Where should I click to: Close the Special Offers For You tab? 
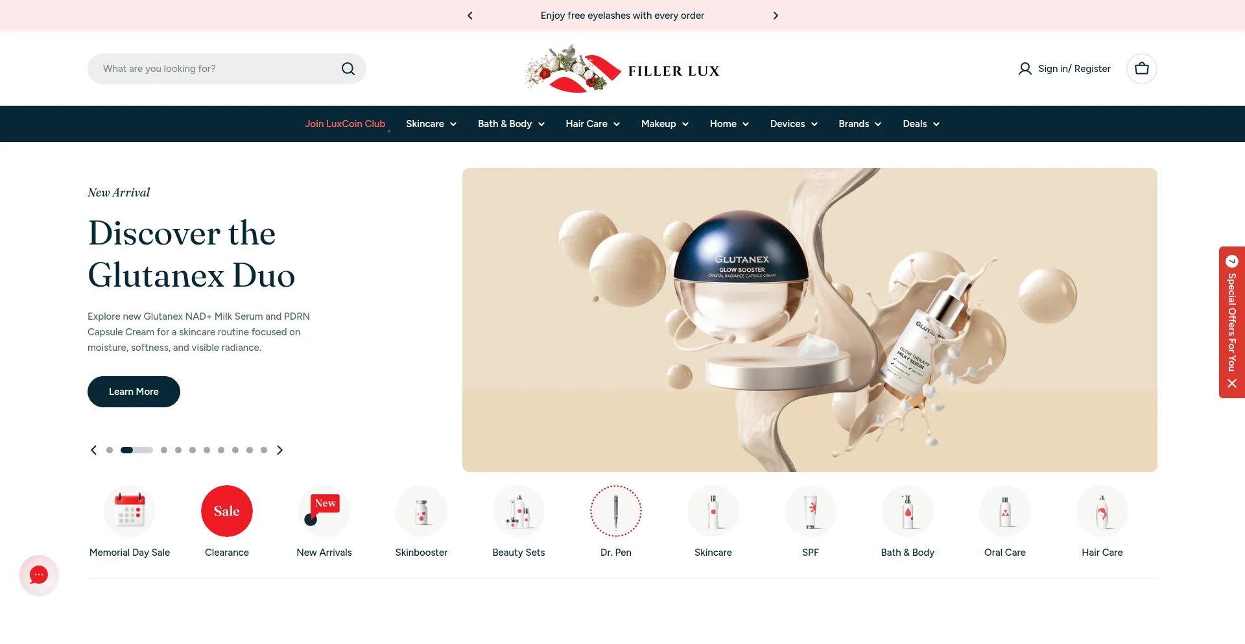1232,383
